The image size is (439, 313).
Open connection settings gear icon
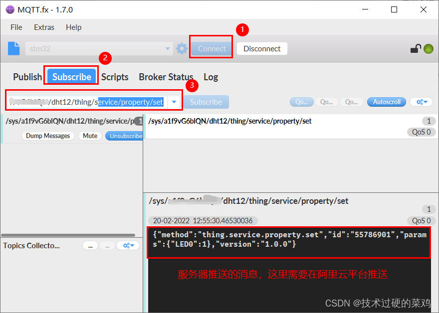(x=182, y=49)
